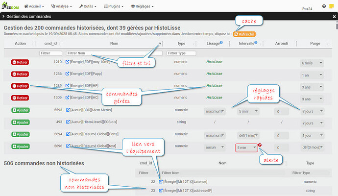Open purge dropdown for command 493

coord(312,123)
